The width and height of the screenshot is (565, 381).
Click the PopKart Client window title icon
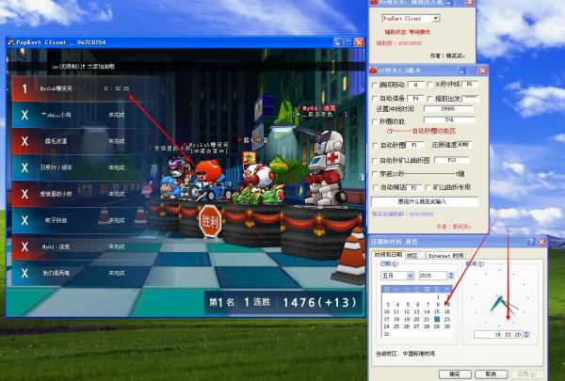(10, 42)
